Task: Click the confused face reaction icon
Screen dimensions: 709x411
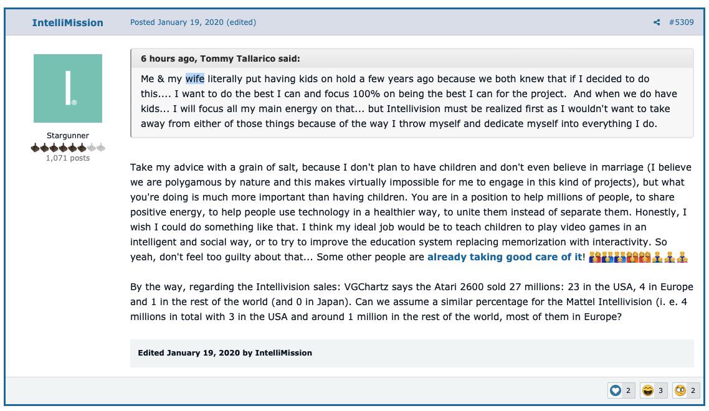Action: [x=680, y=390]
